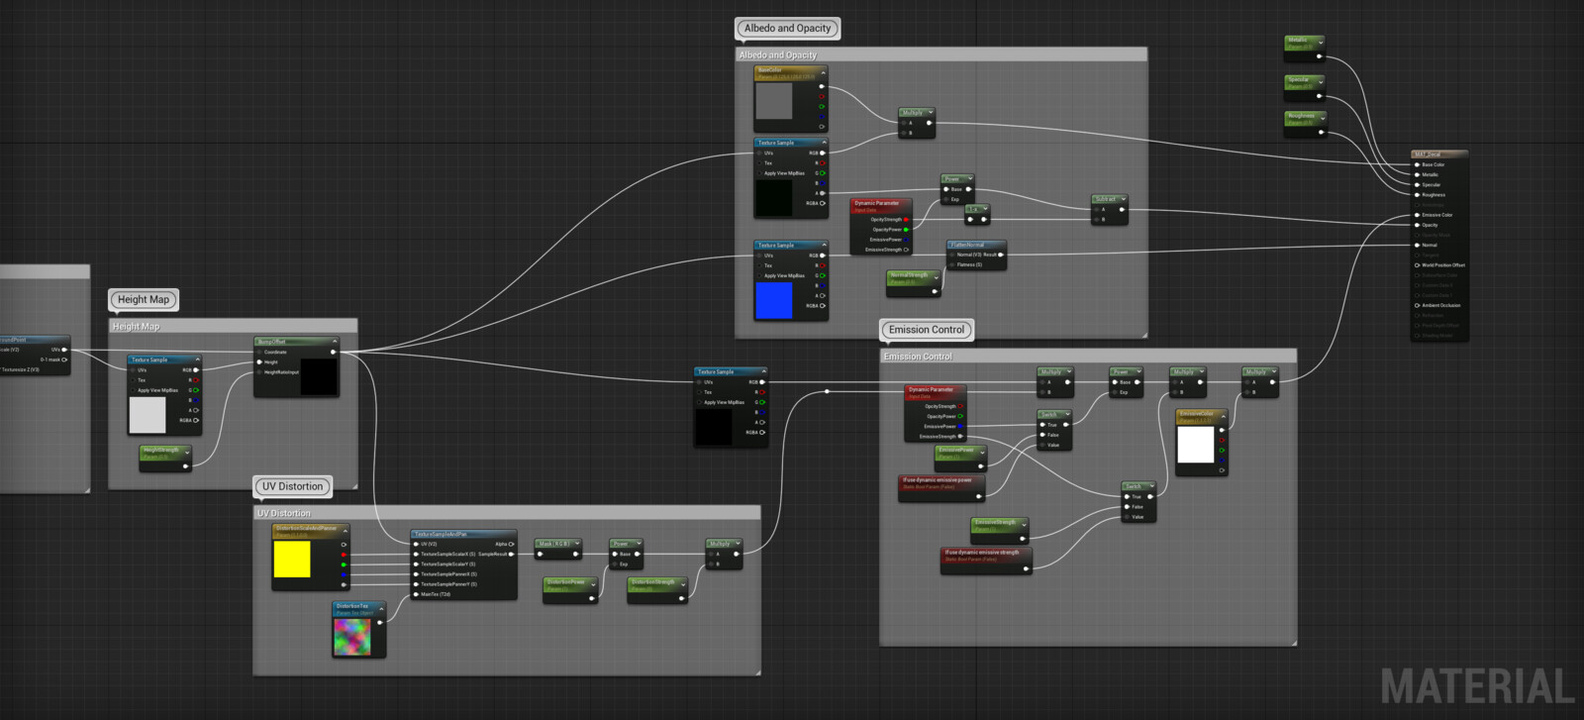Viewport: 1584px width, 720px height.
Task: Expand the DistortionStrength parameter chevron
Action: (x=682, y=584)
